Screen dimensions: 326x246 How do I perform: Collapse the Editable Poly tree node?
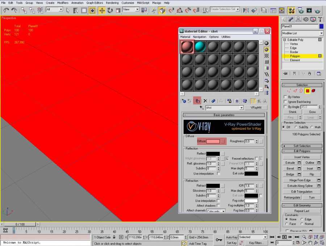[x=285, y=40]
